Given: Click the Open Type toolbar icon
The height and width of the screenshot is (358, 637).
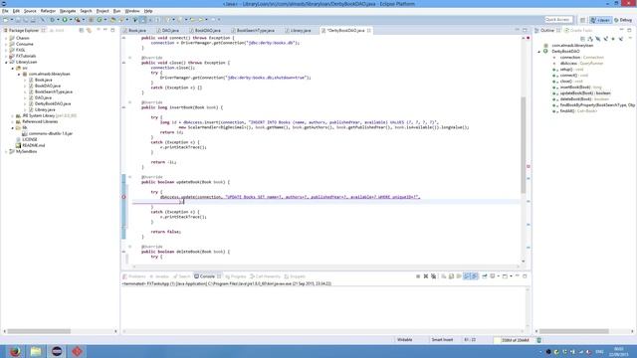Looking at the screenshot, I should point(113,20).
